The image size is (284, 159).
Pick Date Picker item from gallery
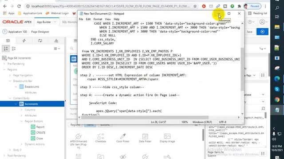coord(145,138)
